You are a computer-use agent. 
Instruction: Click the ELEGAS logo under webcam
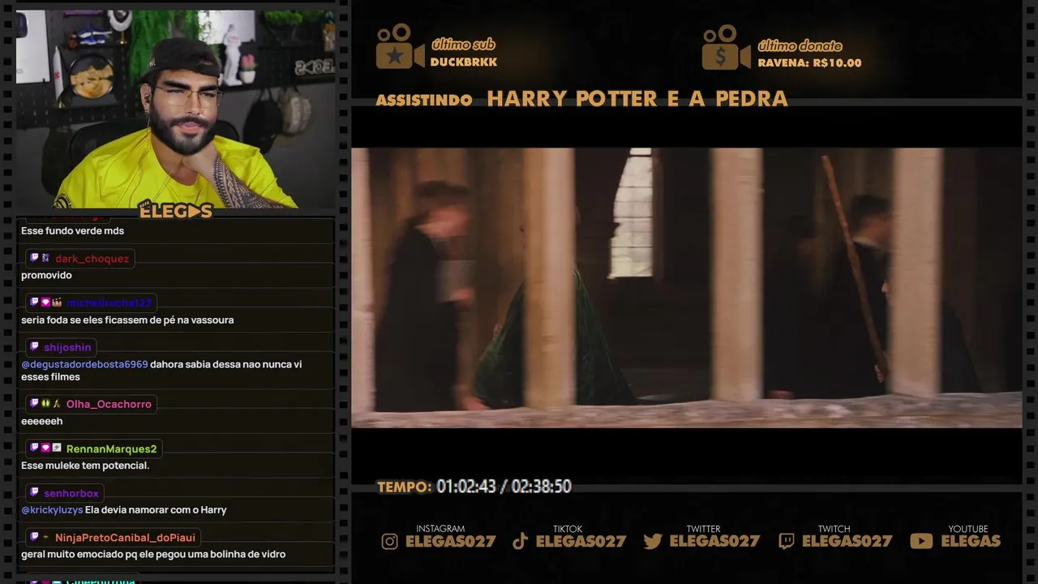[x=176, y=211]
